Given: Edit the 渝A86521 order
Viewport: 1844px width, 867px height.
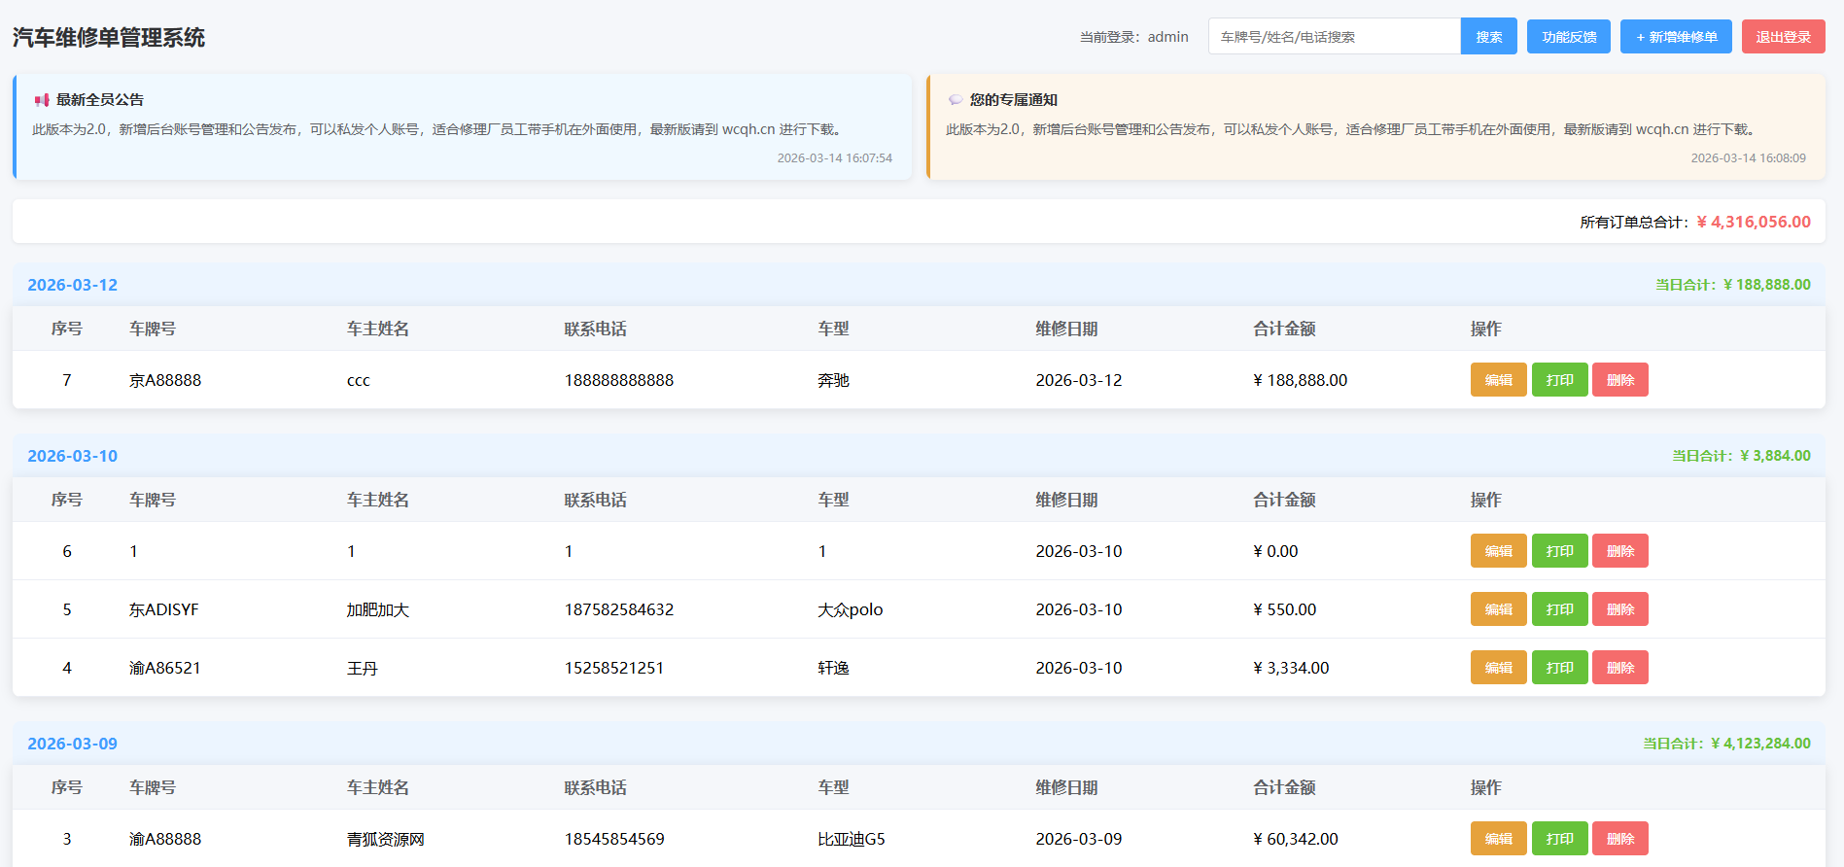Looking at the screenshot, I should coord(1498,668).
